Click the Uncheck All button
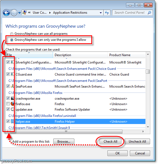 tap(137, 142)
